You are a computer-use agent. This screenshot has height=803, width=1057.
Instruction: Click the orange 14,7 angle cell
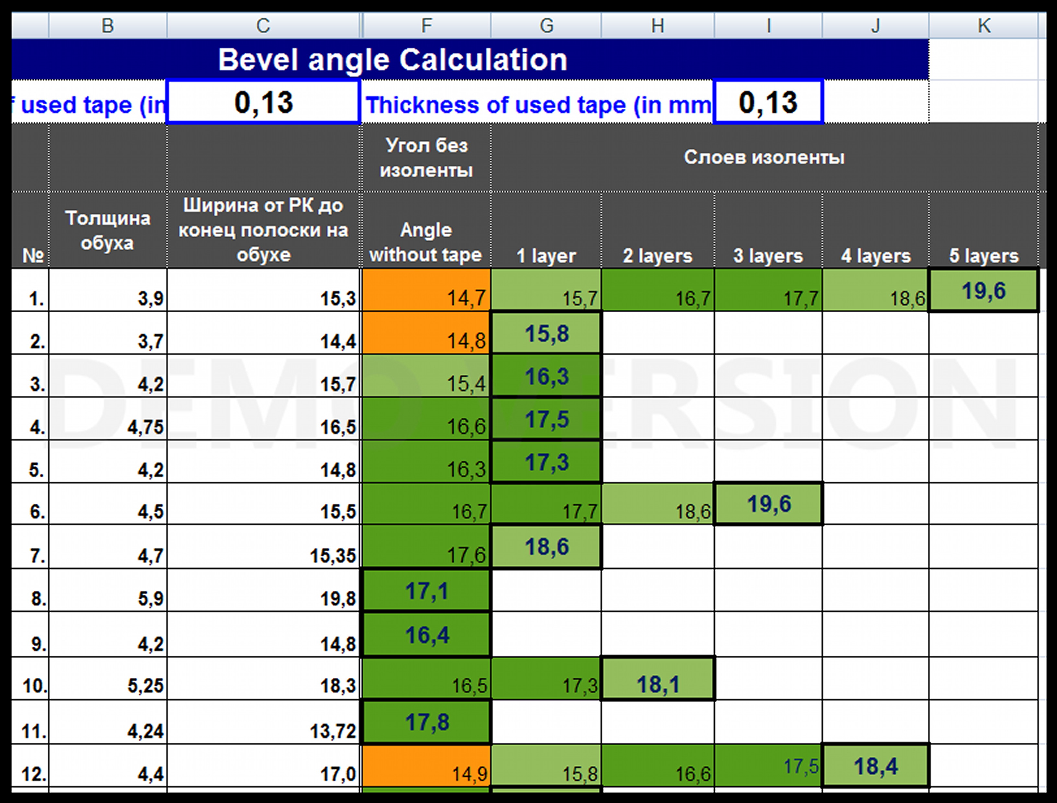(x=426, y=290)
